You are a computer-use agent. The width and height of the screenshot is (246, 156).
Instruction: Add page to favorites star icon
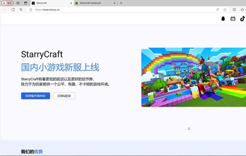(x=225, y=10)
